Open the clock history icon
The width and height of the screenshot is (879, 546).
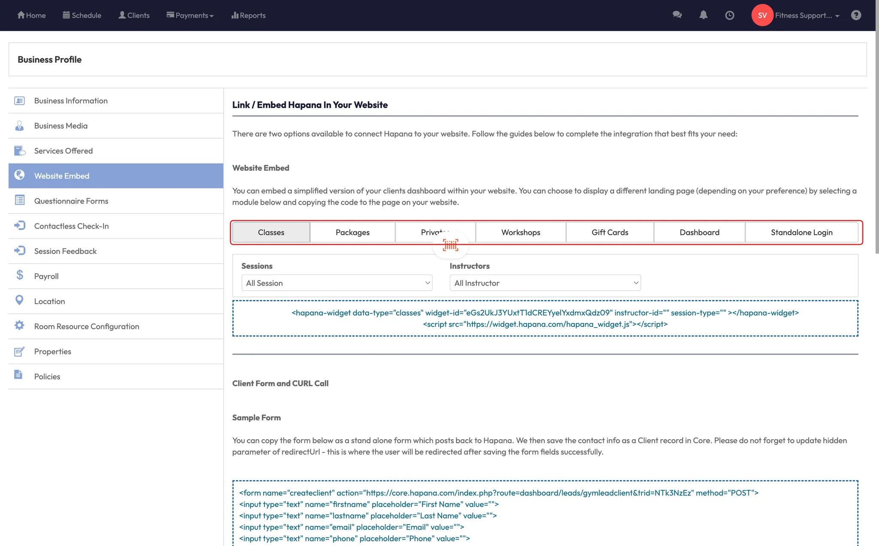730,15
